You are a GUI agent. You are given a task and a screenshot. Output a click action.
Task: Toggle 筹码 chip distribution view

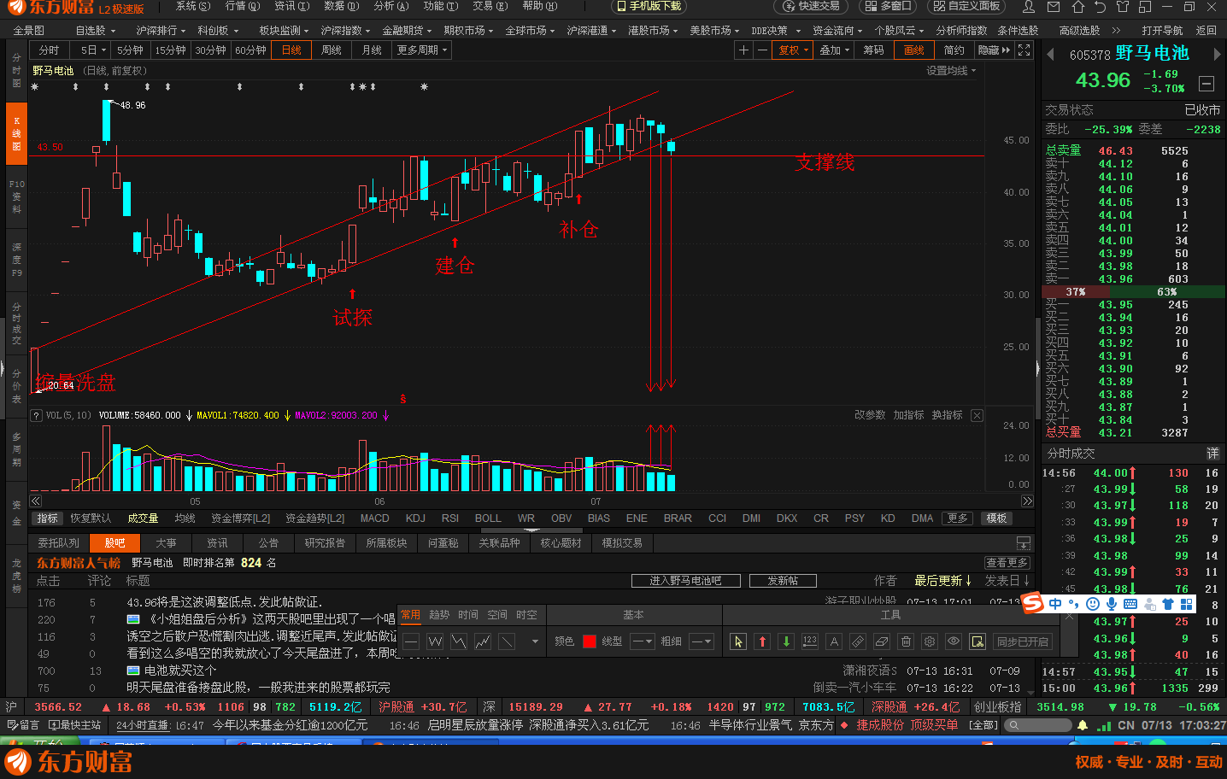[x=874, y=50]
